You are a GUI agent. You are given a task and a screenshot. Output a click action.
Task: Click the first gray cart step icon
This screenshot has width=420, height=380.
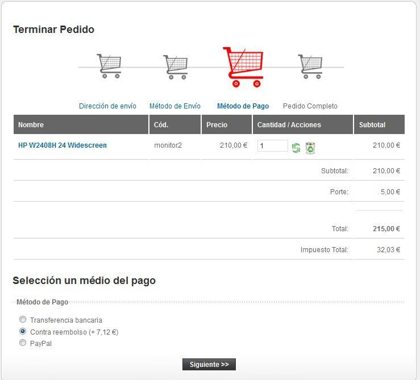click(x=109, y=66)
